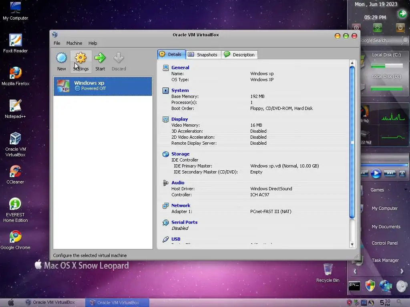Select the Notepad++ desktop shortcut
410x307 pixels.
pyautogui.click(x=16, y=109)
